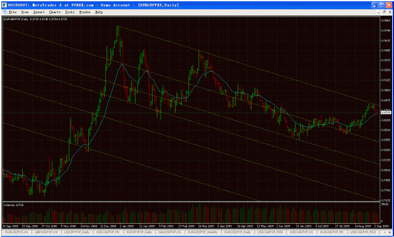Switch to the GBPUSDFXF,H4 chart tab

47,232
